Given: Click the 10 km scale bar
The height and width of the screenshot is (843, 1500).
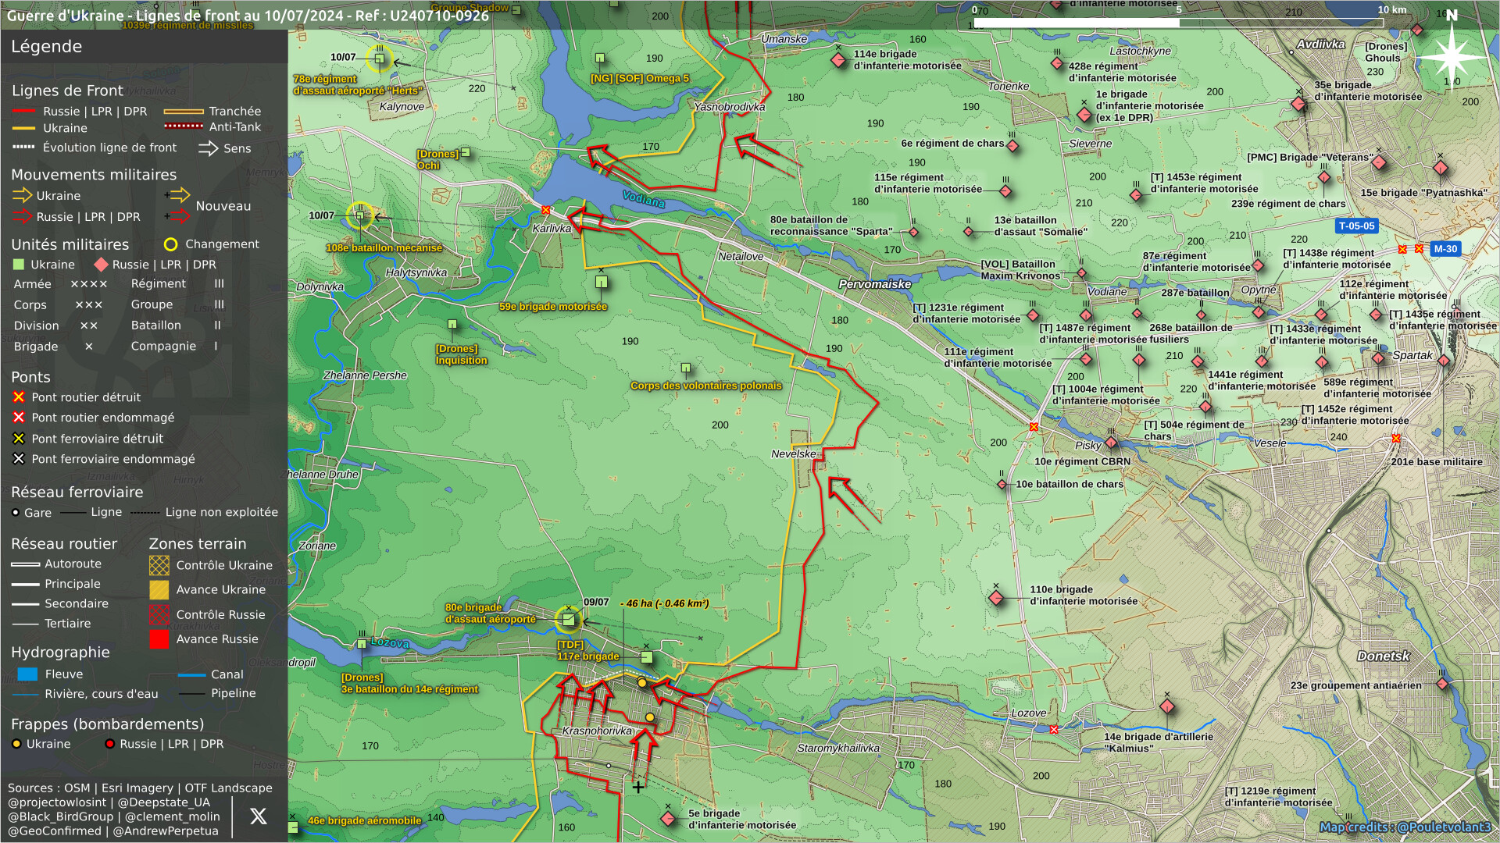Looking at the screenshot, I should point(1178,23).
